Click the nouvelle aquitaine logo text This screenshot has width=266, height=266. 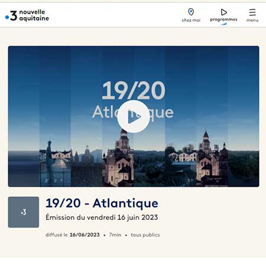34,15
